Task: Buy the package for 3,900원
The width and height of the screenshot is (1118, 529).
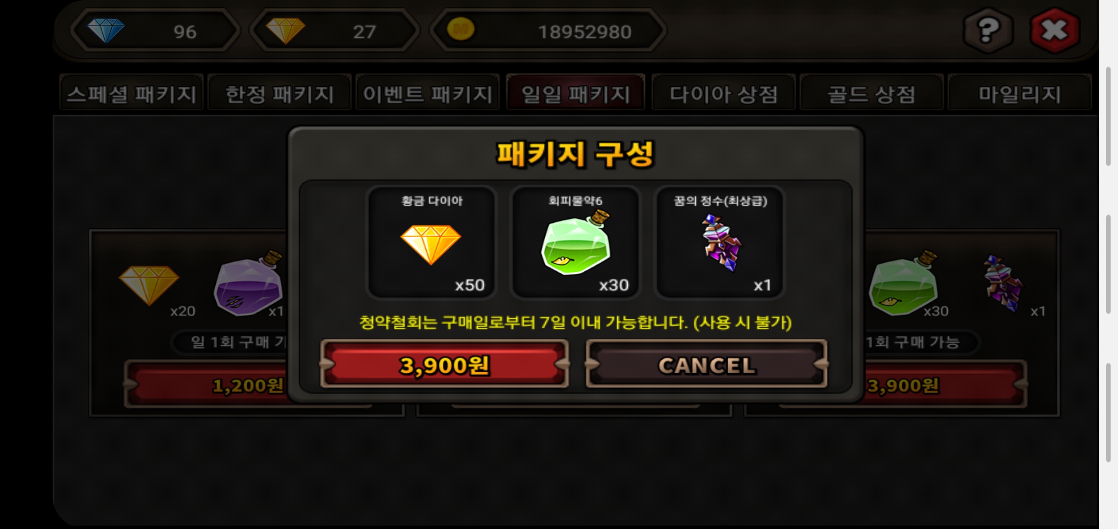Action: tap(444, 364)
